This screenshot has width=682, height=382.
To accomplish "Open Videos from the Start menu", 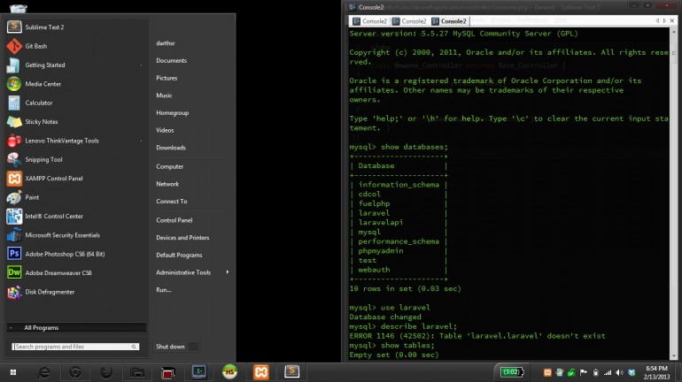I will [165, 130].
